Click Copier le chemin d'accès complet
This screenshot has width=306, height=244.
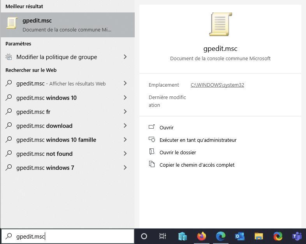(197, 165)
